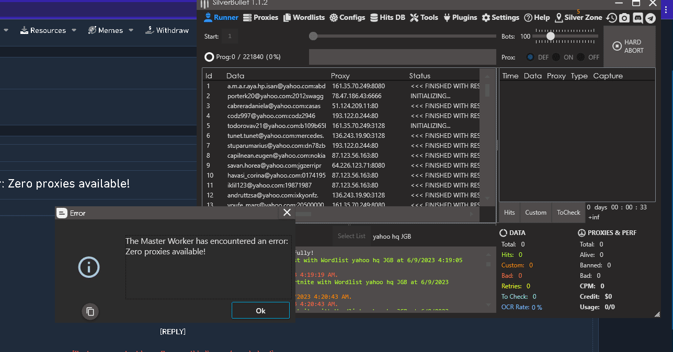Viewport: 673px width, 352px height.
Task: Open the Wordlists tab
Action: click(304, 17)
